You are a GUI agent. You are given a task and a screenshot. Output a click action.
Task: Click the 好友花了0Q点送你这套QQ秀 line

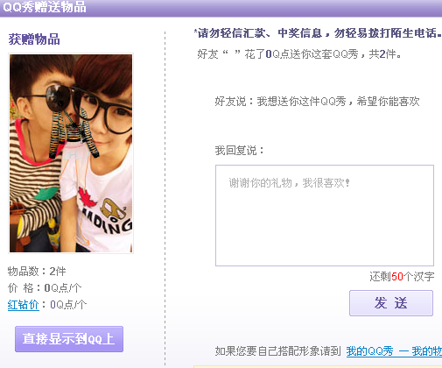coord(299,54)
